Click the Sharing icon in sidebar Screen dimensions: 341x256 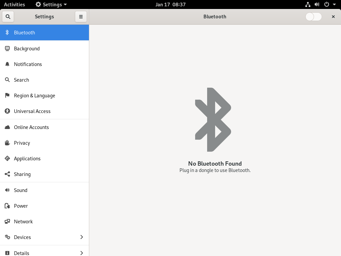pyautogui.click(x=7, y=174)
